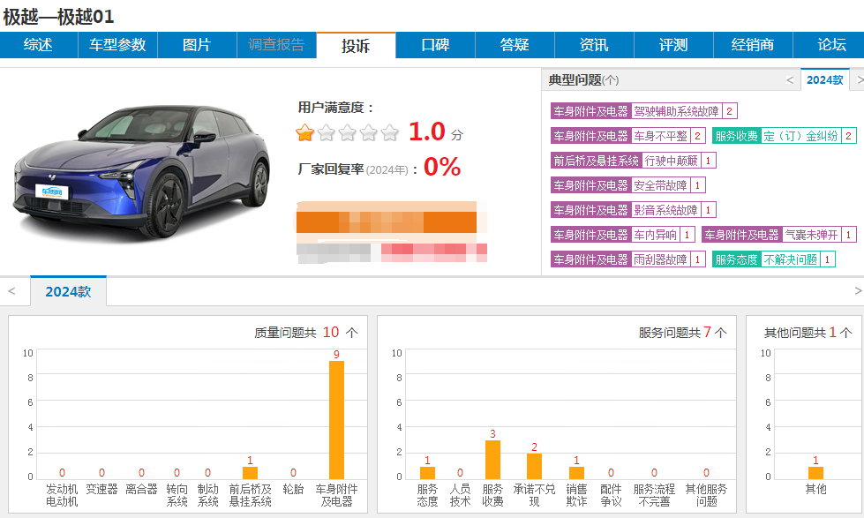Screen dimensions: 864x518
Task: Open 行驶中颠簸 issue tag
Action: (671, 161)
